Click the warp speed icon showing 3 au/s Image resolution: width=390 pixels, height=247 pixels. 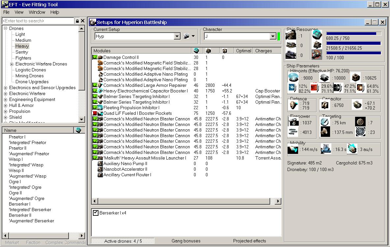352,149
